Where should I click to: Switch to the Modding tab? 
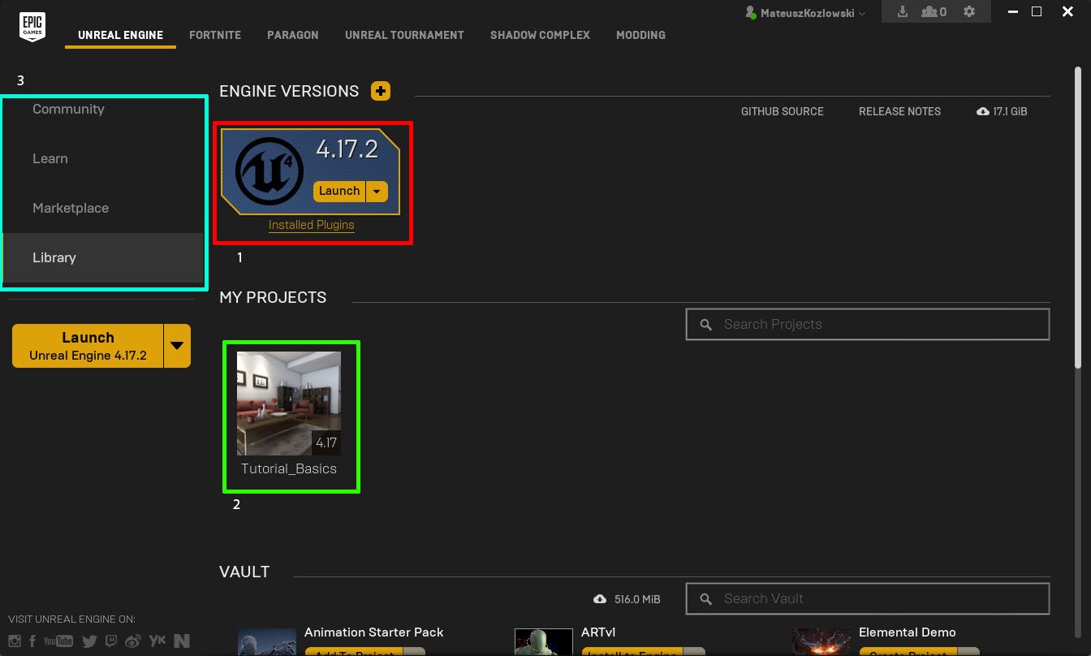[x=640, y=35]
